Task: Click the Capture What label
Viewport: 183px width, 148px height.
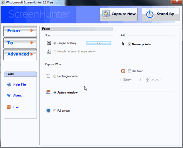Action: pyautogui.click(x=53, y=64)
